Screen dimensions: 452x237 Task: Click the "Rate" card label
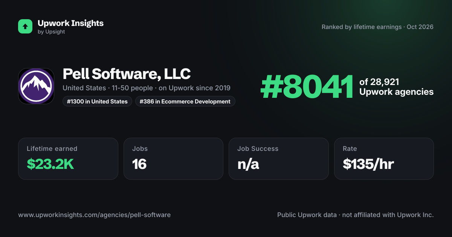[350, 149]
